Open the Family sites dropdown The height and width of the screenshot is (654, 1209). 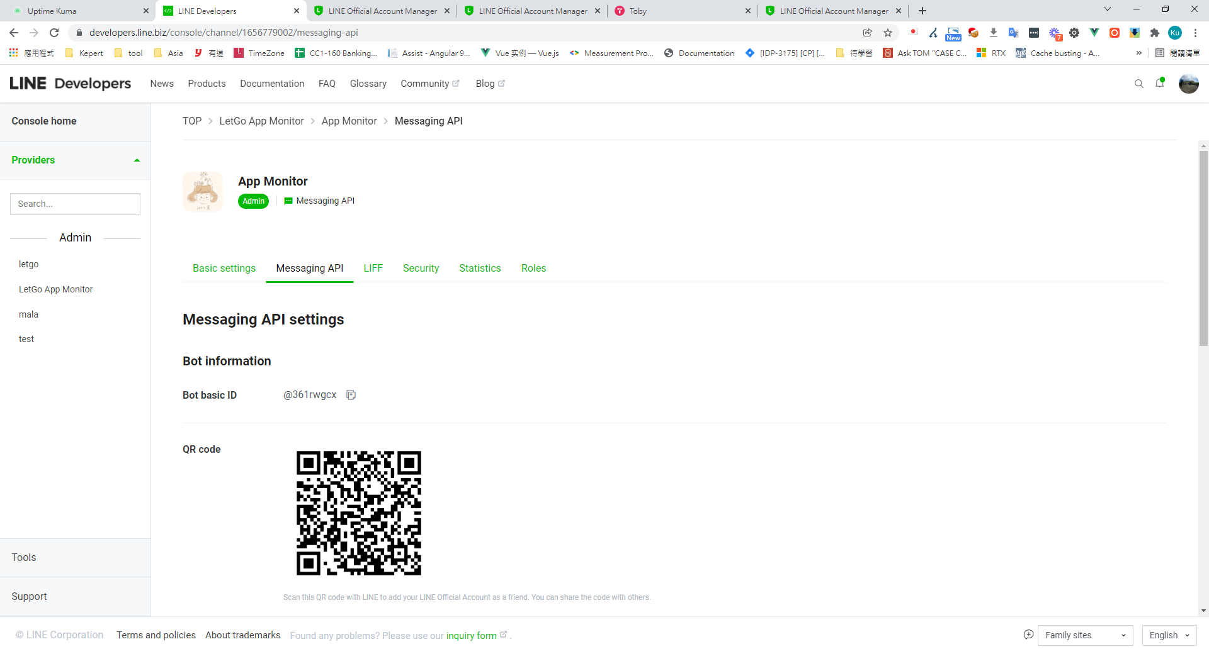(1085, 635)
